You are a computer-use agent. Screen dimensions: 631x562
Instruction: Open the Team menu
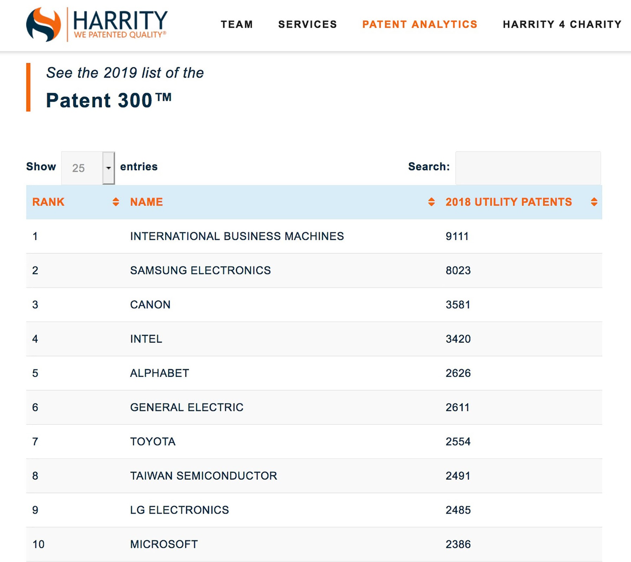point(237,24)
